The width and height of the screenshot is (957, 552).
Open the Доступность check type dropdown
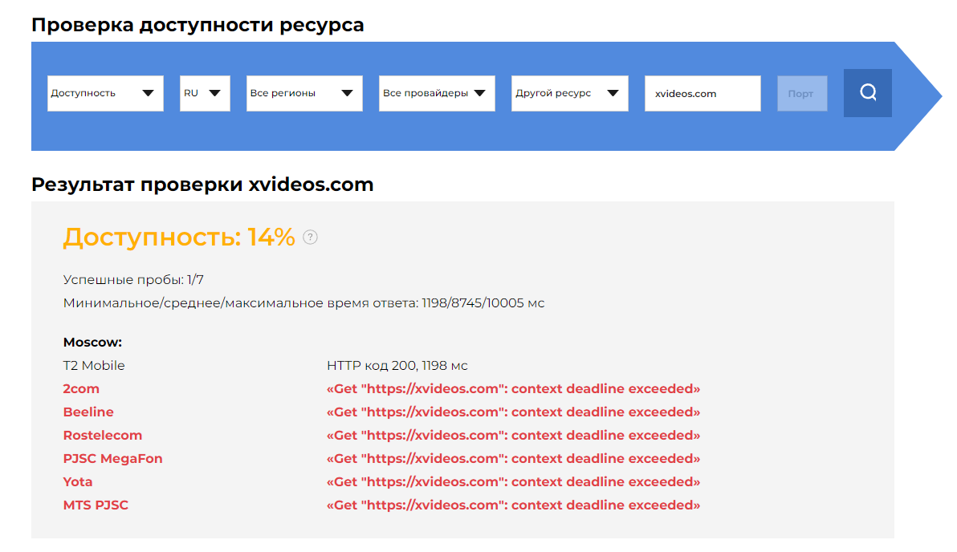coord(106,93)
